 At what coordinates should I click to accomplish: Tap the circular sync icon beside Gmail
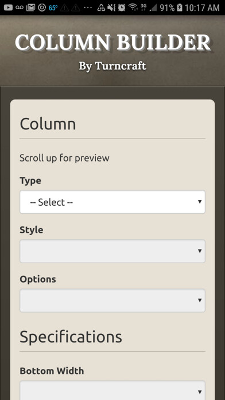tap(42, 7)
